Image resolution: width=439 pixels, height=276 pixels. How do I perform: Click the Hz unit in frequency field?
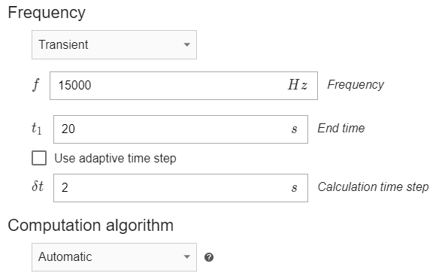pyautogui.click(x=298, y=85)
